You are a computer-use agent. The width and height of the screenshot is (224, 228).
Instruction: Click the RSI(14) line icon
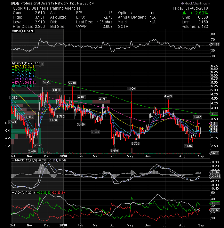[13, 31]
